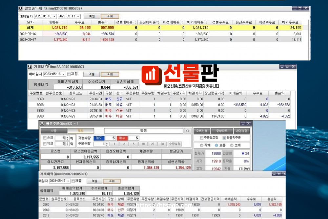
Task: Open the 환경설정 settings button
Action: (x=241, y=131)
